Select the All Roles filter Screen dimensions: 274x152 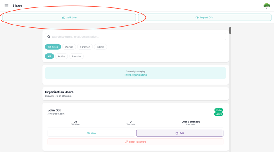coord(53,47)
